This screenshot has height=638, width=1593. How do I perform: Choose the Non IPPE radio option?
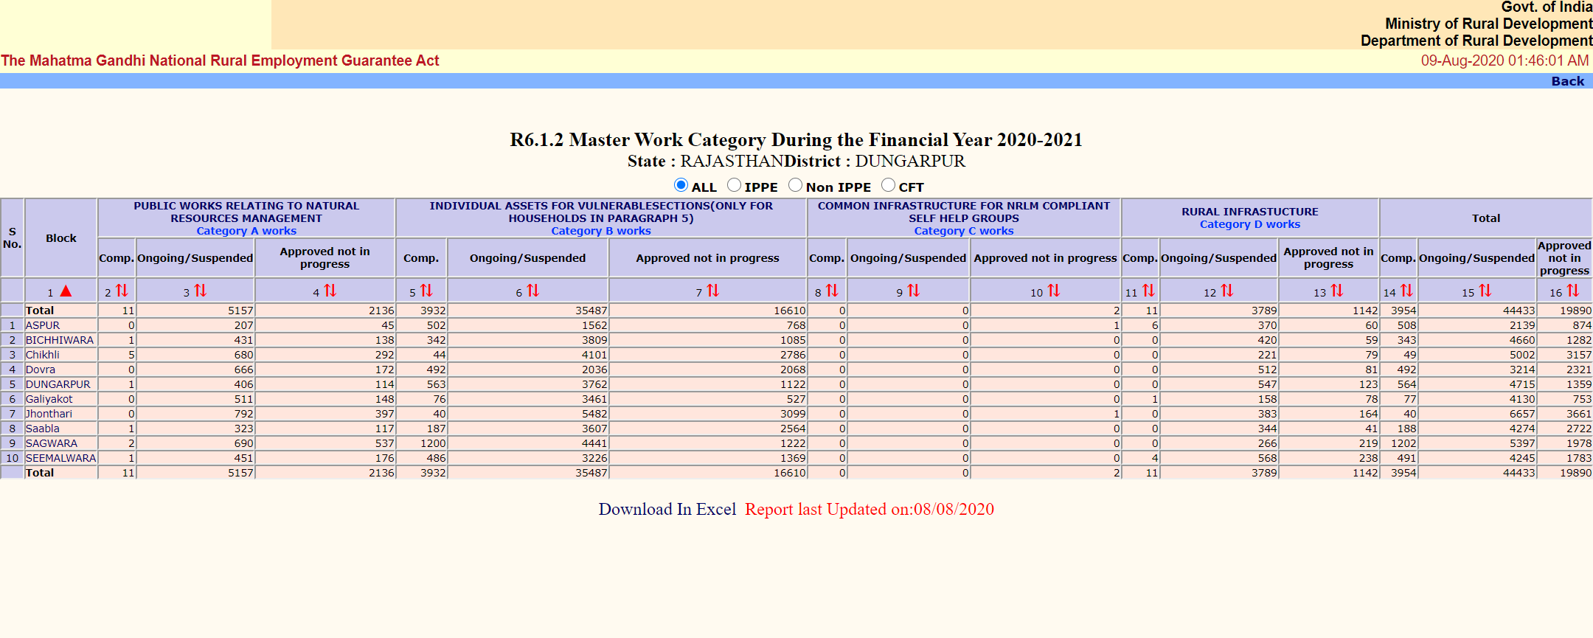(795, 185)
